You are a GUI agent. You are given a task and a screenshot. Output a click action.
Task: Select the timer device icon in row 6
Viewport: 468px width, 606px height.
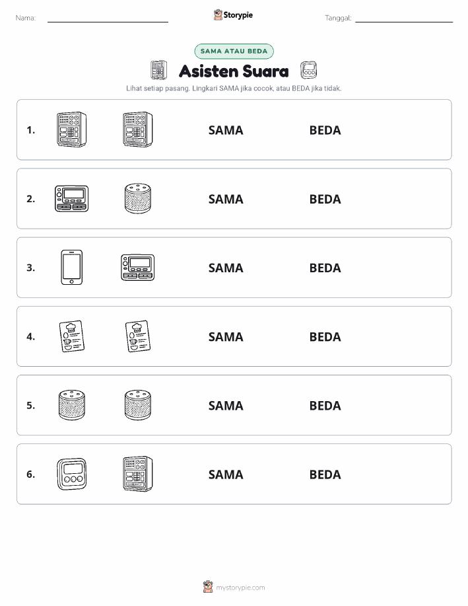[x=72, y=474]
